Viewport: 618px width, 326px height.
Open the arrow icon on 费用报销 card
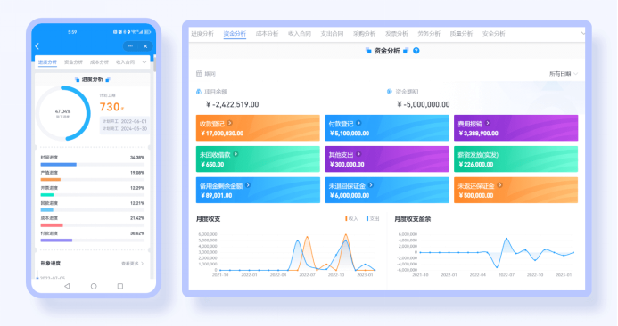tap(488, 123)
